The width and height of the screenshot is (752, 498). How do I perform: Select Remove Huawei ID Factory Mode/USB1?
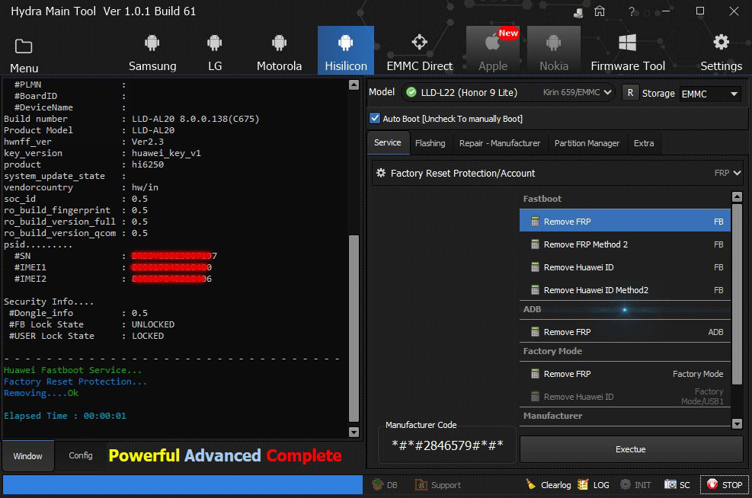pos(625,397)
